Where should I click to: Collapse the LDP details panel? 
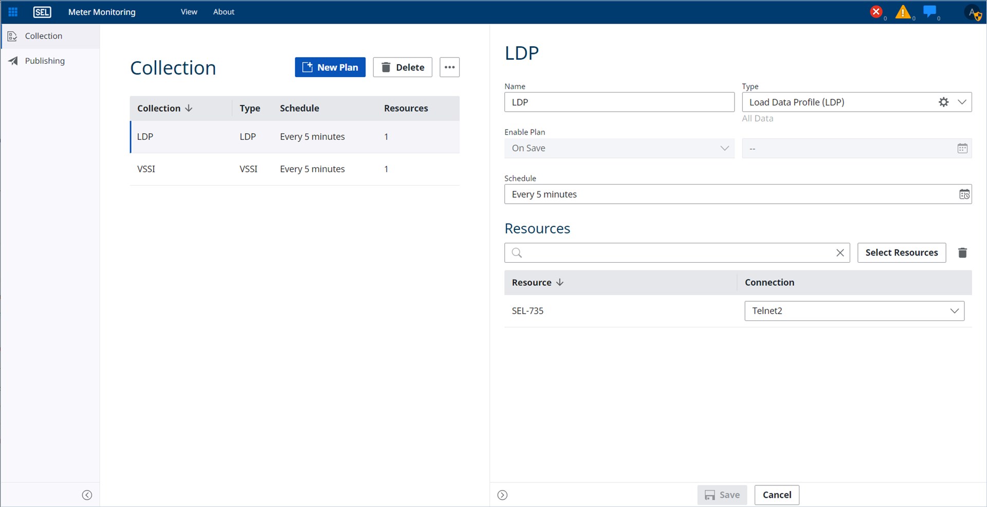click(502, 495)
